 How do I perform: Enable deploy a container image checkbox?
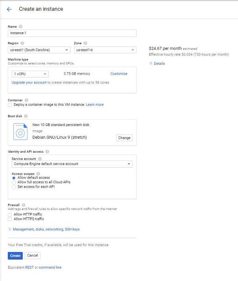[10, 105]
